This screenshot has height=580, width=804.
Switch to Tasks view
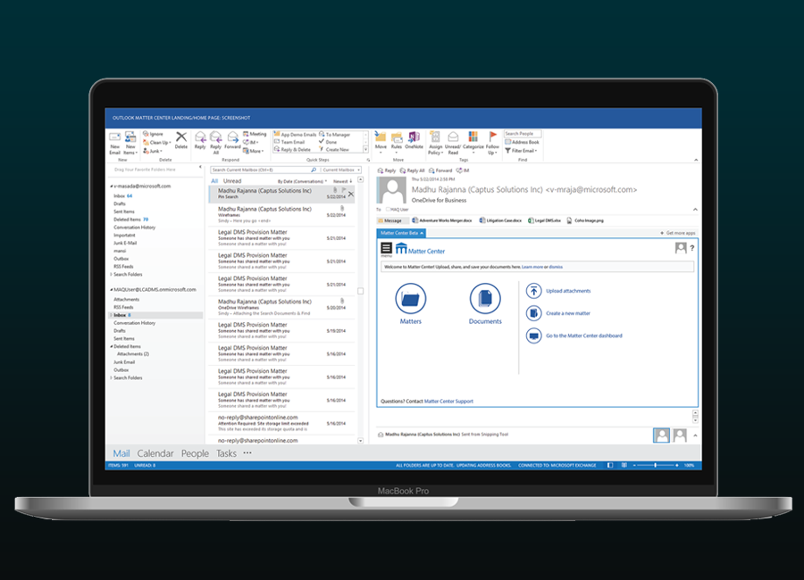pyautogui.click(x=226, y=453)
